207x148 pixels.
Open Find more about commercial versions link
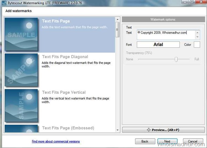(x=56, y=141)
